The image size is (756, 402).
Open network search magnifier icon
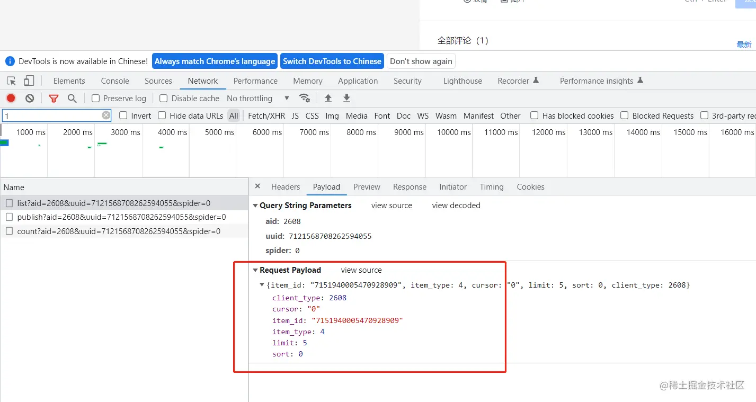pyautogui.click(x=72, y=98)
